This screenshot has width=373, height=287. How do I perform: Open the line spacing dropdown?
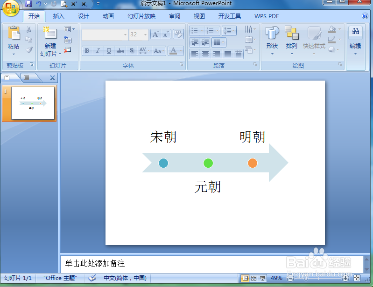tap(229, 31)
